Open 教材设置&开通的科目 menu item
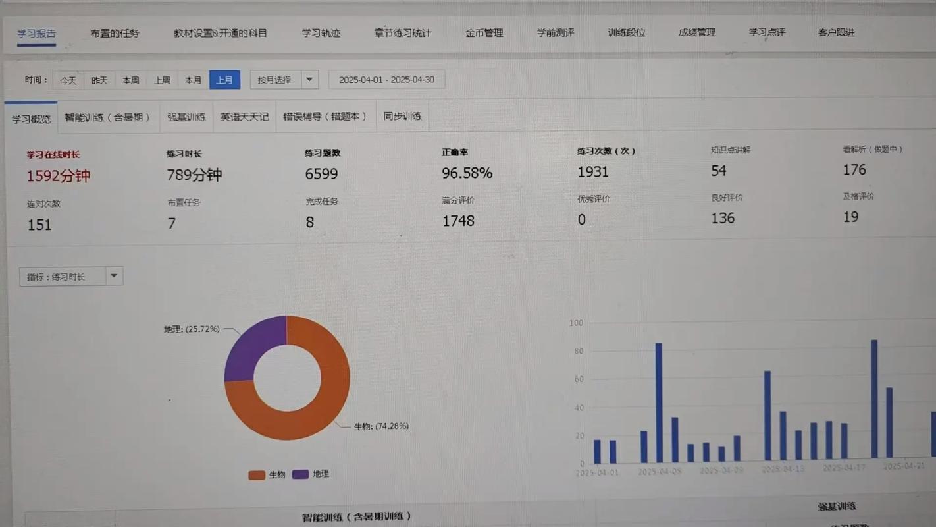Screen dimensions: 936x527 point(221,33)
